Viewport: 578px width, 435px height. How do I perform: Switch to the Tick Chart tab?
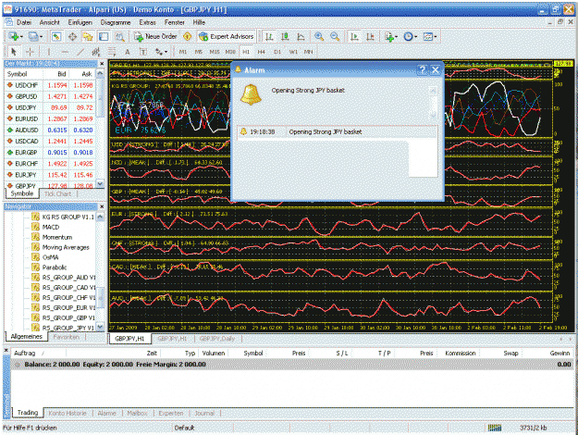click(x=57, y=193)
